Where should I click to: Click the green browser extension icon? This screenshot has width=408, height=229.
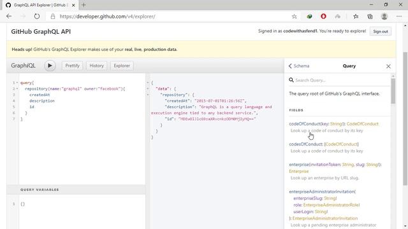309,17
